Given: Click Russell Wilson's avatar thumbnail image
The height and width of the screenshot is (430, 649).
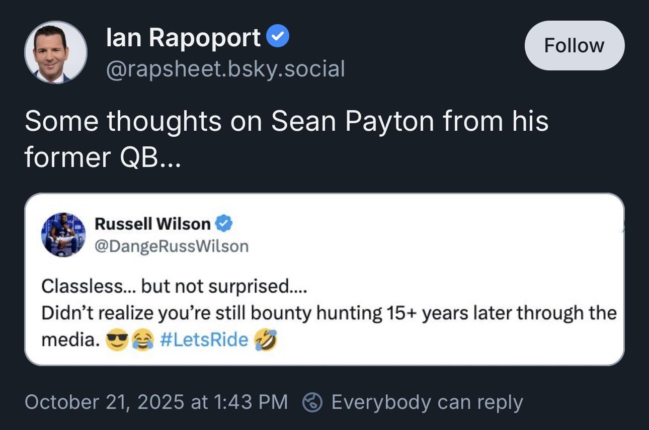Looking at the screenshot, I should pos(64,234).
